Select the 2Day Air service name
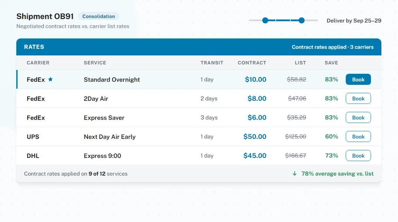Screen dimensions: 398x222 click(x=96, y=99)
